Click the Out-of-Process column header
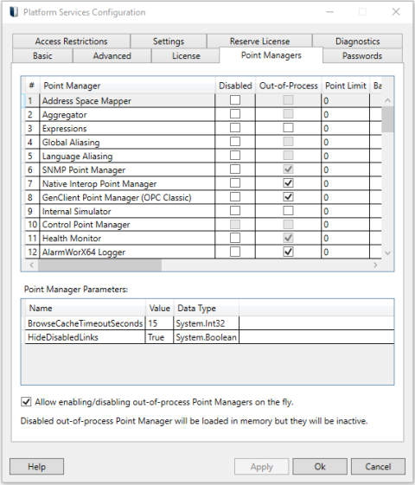Screen dimensions: 415x485 click(x=288, y=86)
